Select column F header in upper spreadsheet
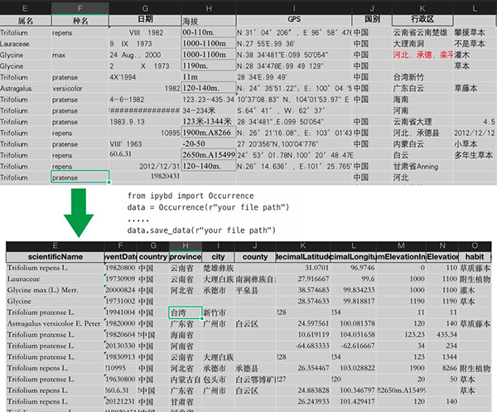The width and height of the screenshot is (497, 412). pyautogui.click(x=80, y=7)
